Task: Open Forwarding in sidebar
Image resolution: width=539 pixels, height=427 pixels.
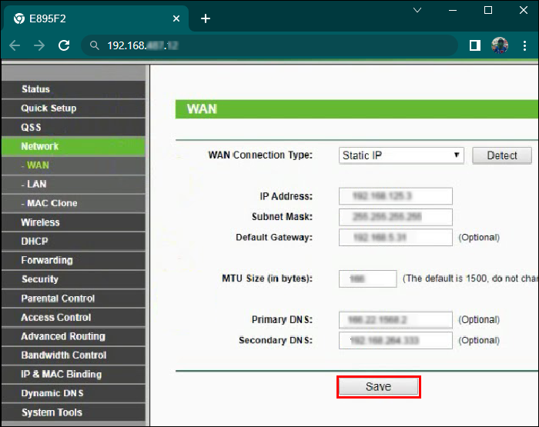Action: [74, 260]
